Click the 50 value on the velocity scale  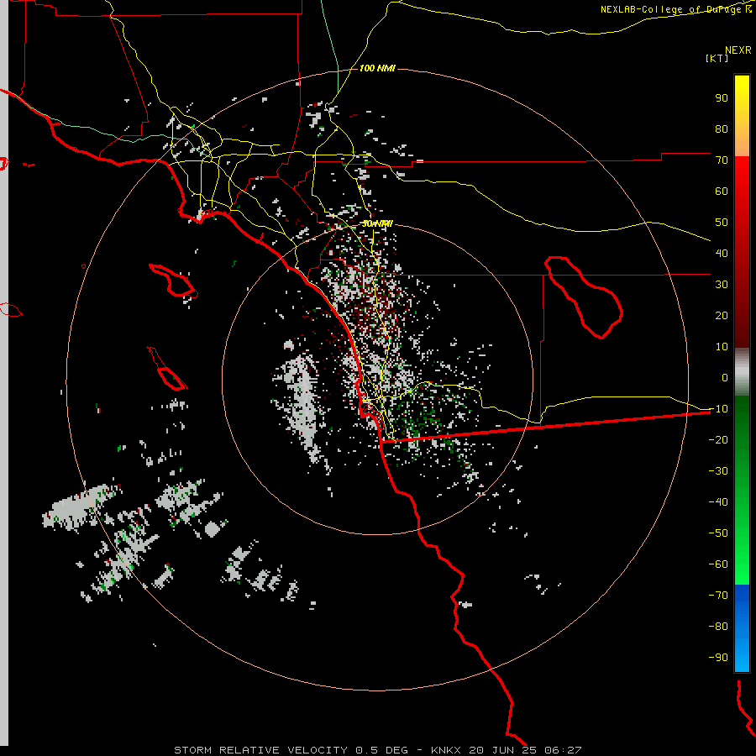click(722, 223)
